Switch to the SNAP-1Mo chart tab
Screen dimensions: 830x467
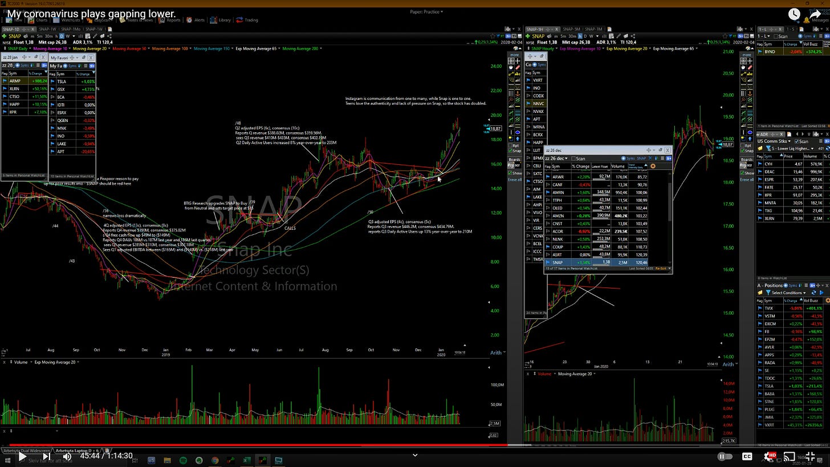click(70, 29)
